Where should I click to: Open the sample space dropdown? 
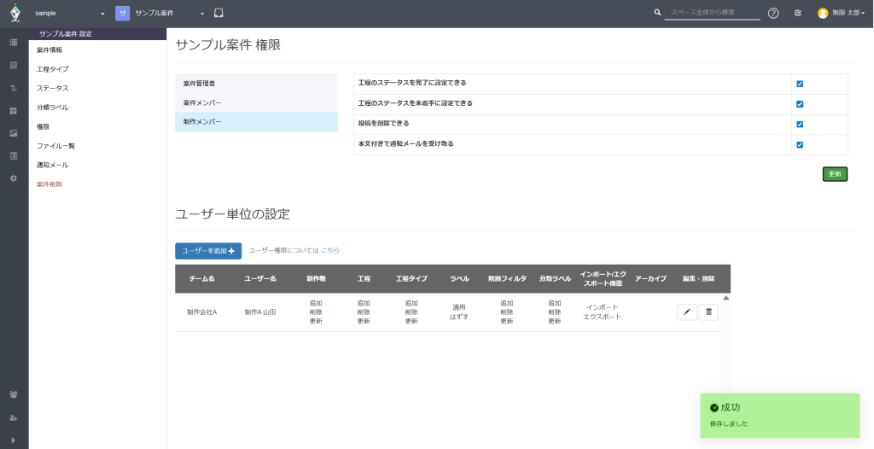click(70, 14)
